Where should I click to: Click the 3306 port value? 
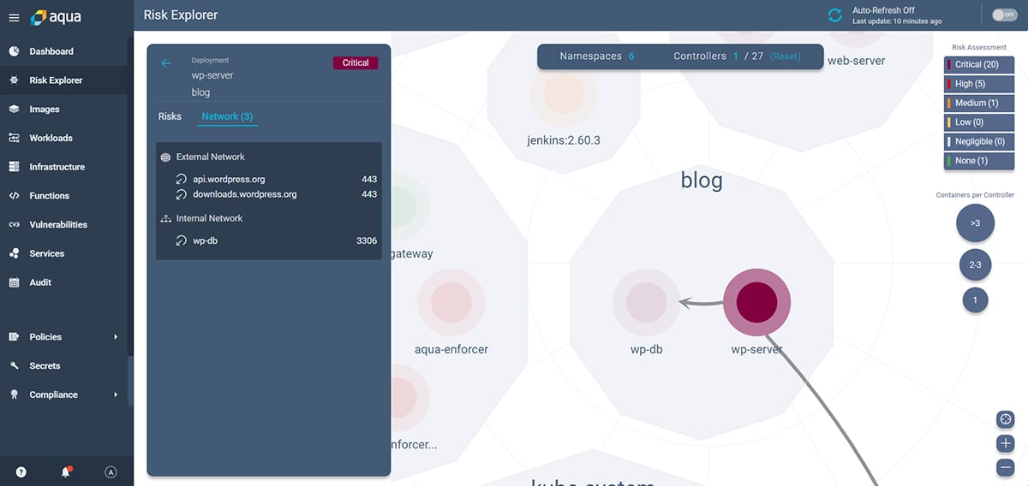pos(367,241)
